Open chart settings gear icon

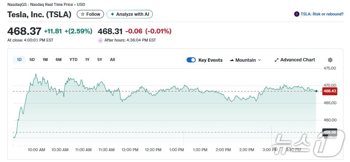click(x=330, y=60)
